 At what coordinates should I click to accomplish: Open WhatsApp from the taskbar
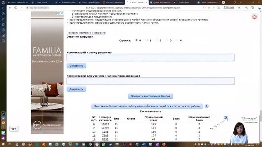104,144
